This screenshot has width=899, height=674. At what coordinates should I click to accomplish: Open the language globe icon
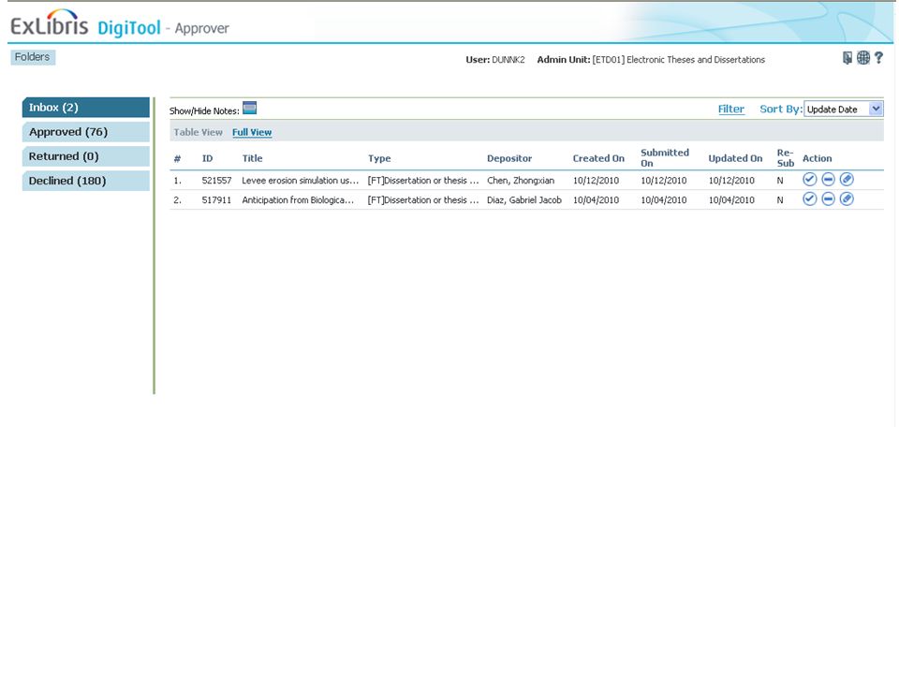tap(862, 57)
